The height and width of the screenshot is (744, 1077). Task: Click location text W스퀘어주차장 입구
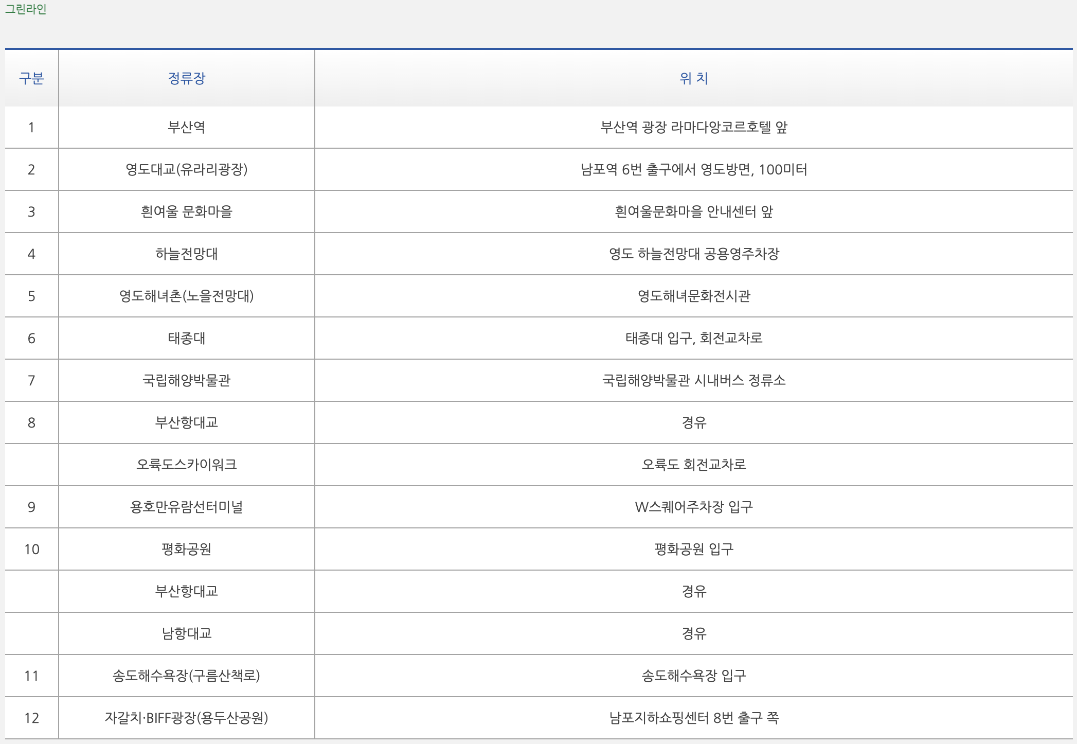693,507
